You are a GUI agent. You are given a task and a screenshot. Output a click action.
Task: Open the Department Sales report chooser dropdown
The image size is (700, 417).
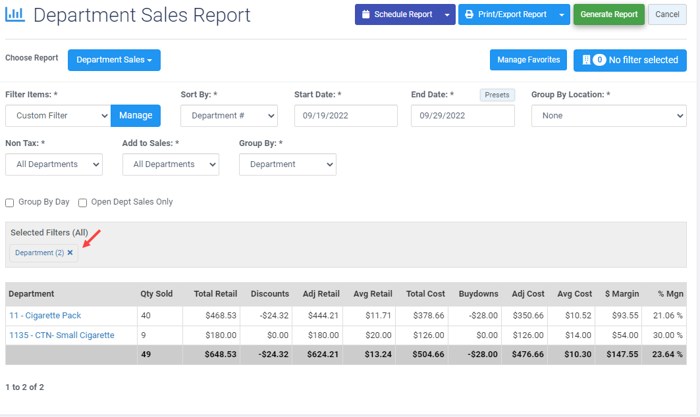click(x=114, y=60)
